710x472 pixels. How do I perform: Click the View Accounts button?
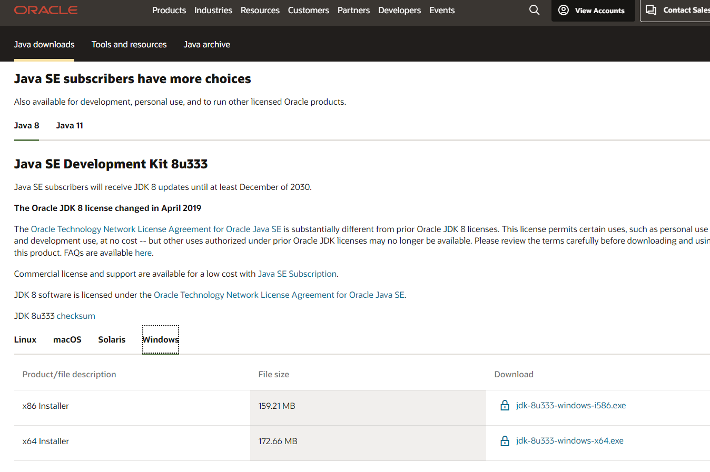[593, 11]
